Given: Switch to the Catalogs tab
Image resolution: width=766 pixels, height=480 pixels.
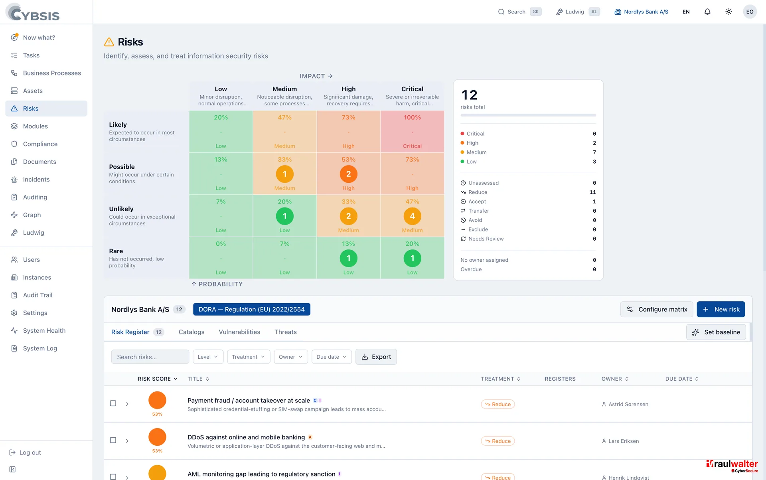Looking at the screenshot, I should [x=191, y=332].
